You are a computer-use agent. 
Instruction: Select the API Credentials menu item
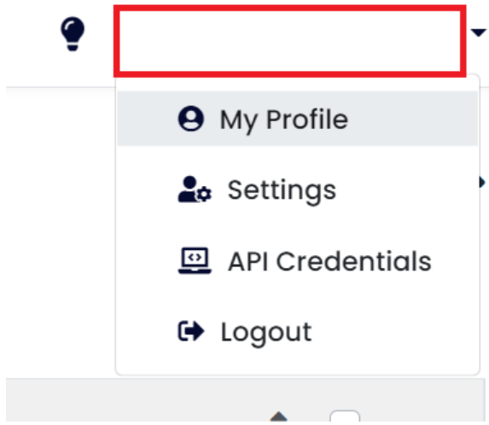point(298,260)
